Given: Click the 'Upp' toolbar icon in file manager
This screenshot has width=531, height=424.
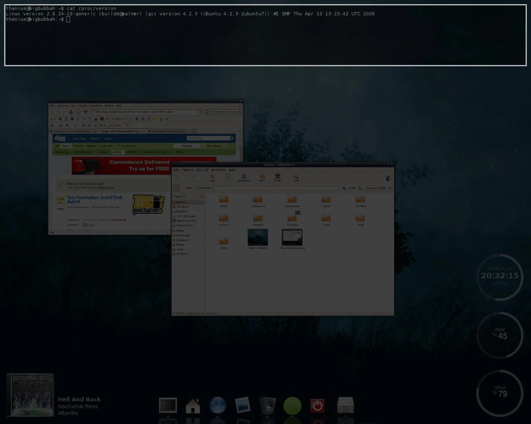Looking at the screenshot, I should coord(212,177).
